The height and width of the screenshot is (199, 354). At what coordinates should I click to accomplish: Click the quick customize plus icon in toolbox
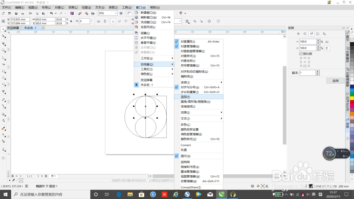click(x=4, y=158)
